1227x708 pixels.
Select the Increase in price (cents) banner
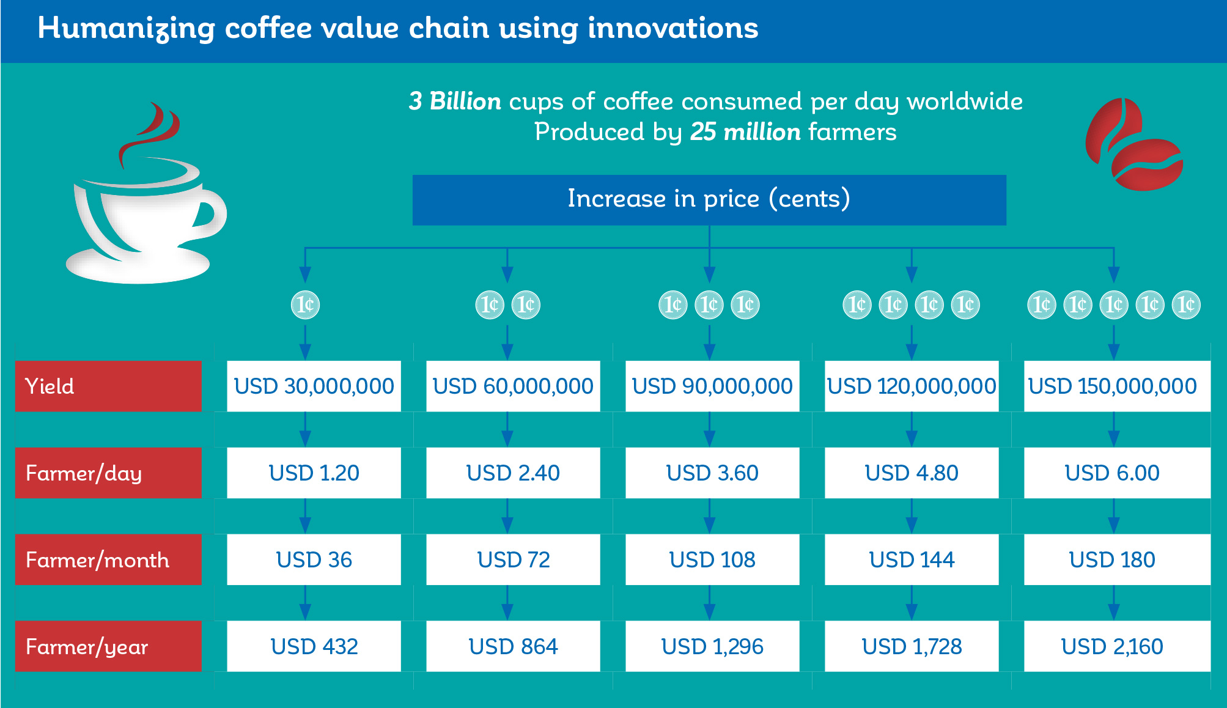tap(709, 200)
